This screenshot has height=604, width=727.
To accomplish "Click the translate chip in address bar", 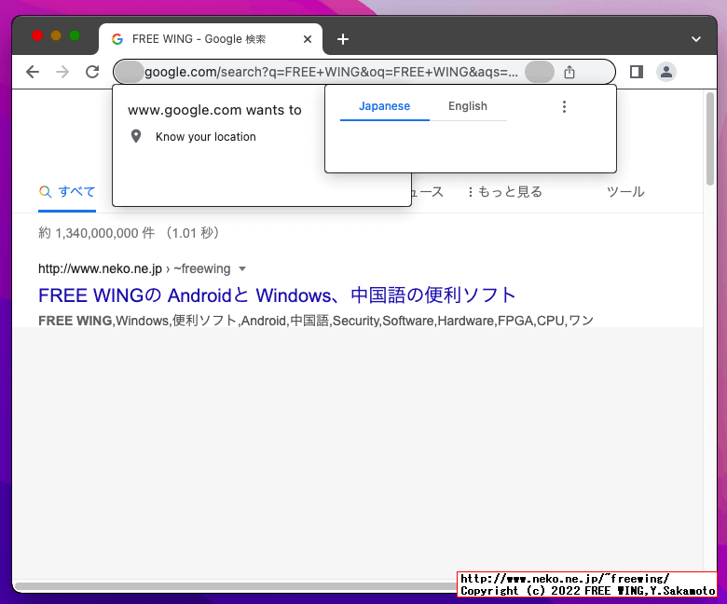I will [x=540, y=72].
